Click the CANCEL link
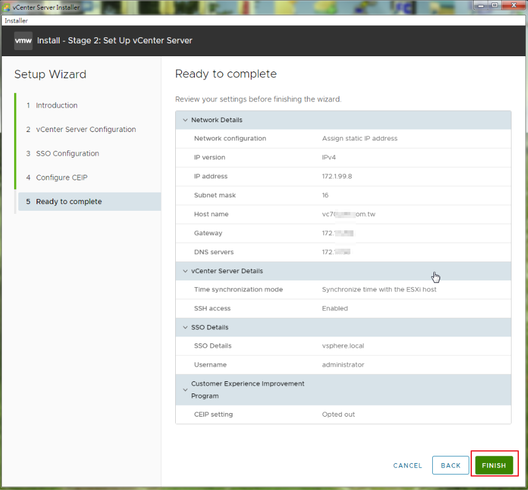The image size is (528, 490). click(x=408, y=466)
